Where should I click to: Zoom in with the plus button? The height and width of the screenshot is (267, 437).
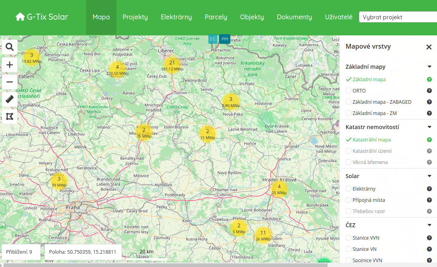pyautogui.click(x=10, y=65)
